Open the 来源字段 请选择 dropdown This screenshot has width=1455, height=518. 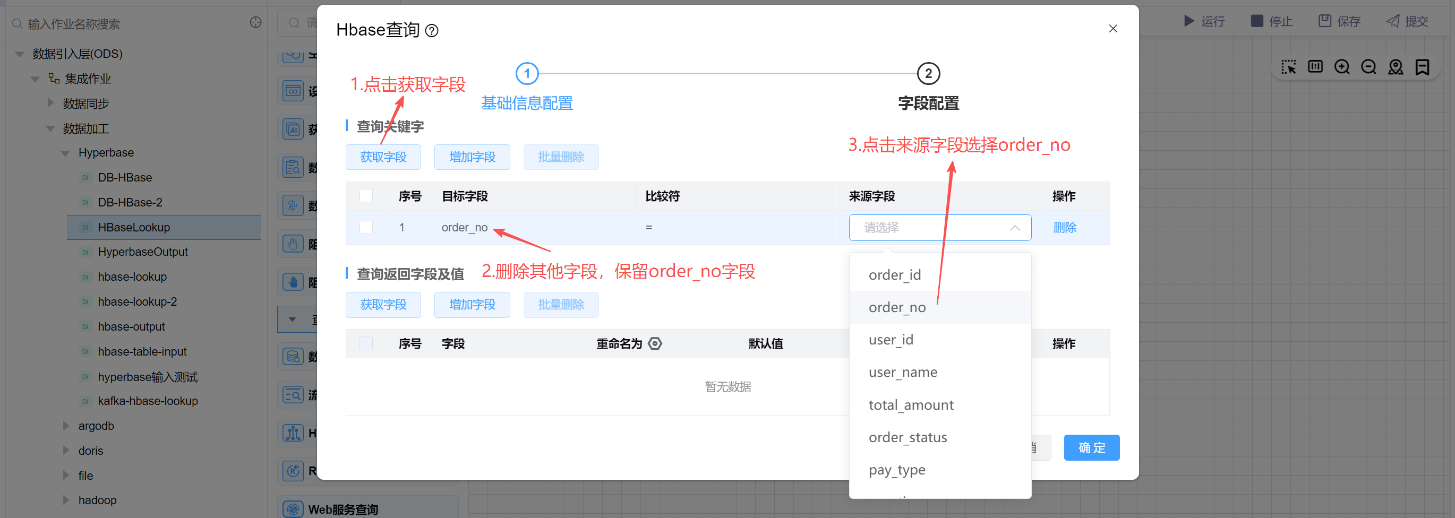point(939,227)
